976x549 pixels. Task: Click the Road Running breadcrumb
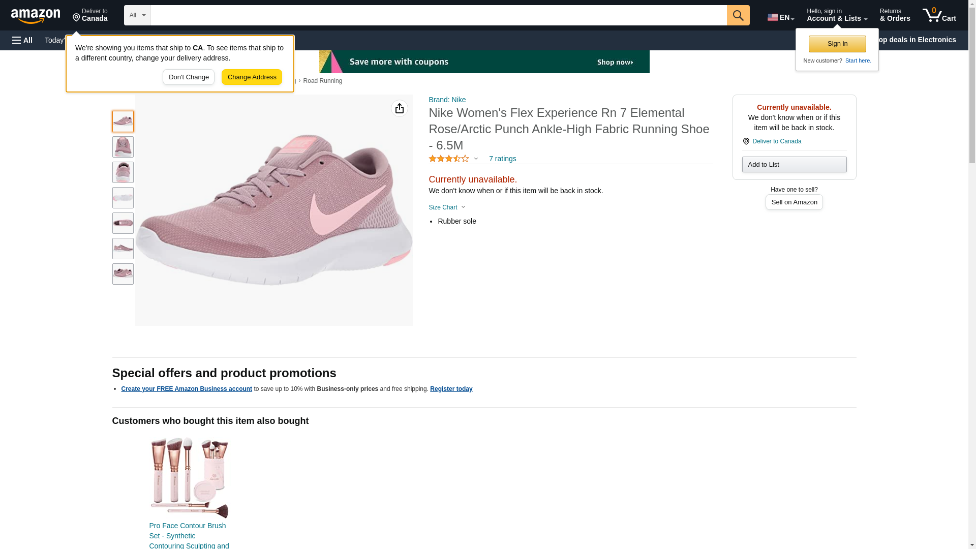322,81
